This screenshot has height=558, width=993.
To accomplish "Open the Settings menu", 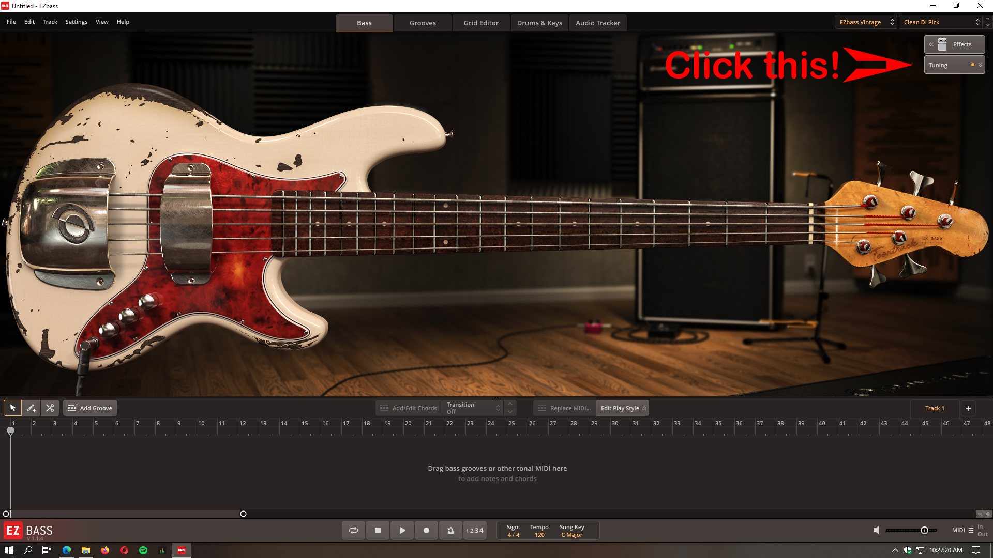I will 76,22.
